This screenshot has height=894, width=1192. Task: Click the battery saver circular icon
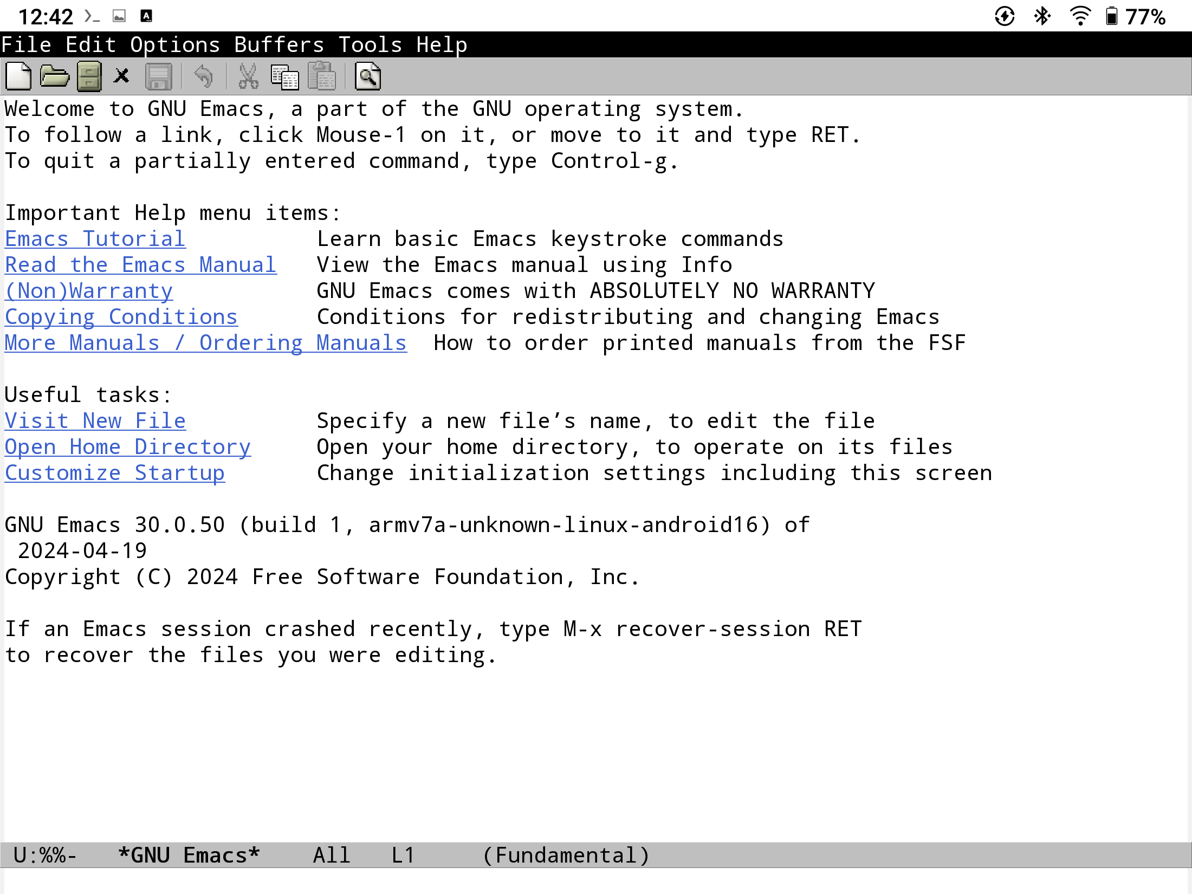(x=1005, y=16)
